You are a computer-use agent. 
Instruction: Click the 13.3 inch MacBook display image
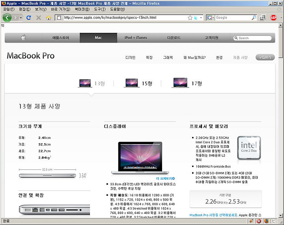point(140,158)
